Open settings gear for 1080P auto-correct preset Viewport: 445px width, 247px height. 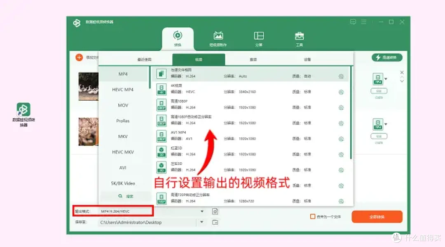coord(341,123)
